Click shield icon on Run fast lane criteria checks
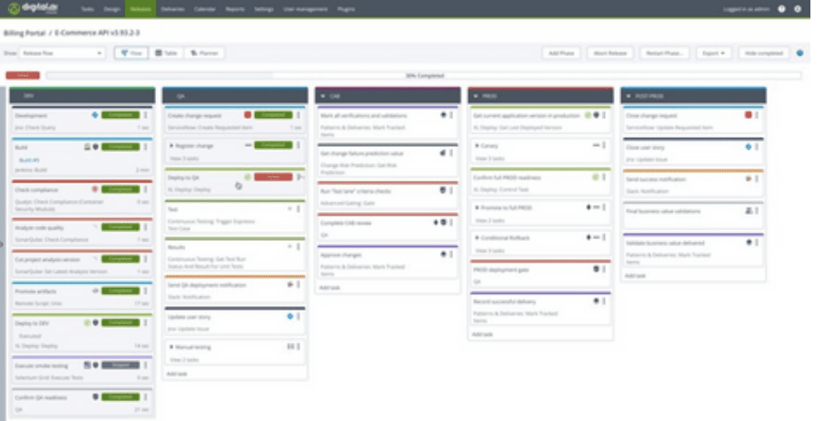Image resolution: width=817 pixels, height=421 pixels. click(443, 191)
